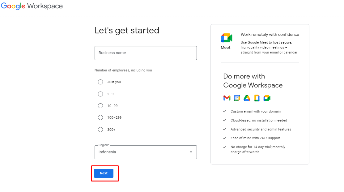Screen dimensions: 344x192
Task: Select the 300+ employees option
Action: [100, 129]
